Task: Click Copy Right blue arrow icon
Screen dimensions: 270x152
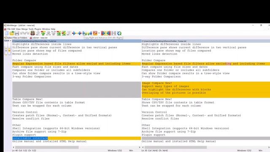Action: pos(74,33)
